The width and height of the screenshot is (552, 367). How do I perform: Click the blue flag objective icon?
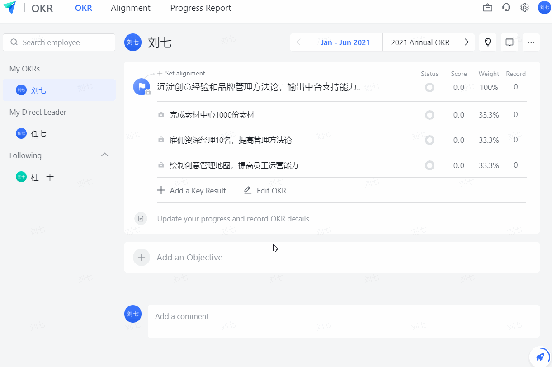[141, 86]
